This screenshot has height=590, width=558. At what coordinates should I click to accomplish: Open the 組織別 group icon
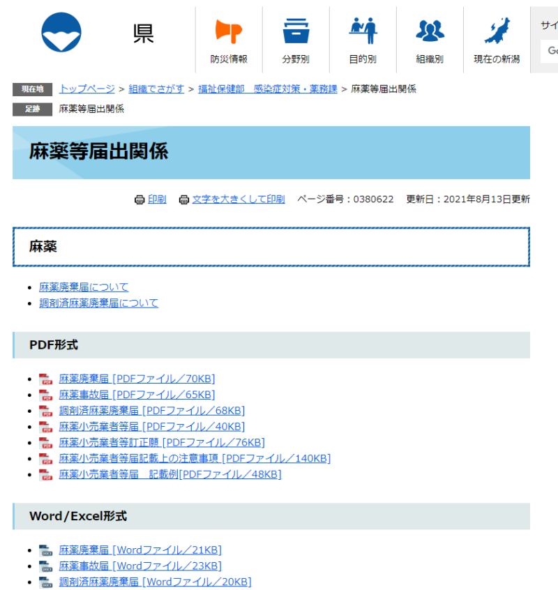pos(430,32)
